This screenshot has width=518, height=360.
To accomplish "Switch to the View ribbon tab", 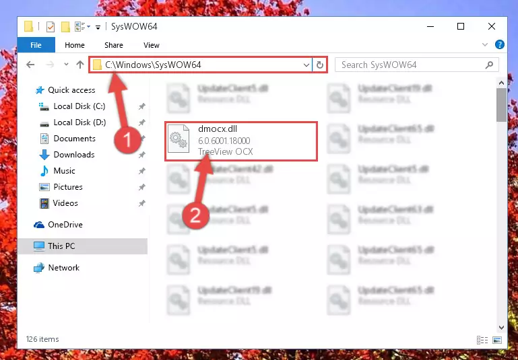I will pyautogui.click(x=152, y=45).
